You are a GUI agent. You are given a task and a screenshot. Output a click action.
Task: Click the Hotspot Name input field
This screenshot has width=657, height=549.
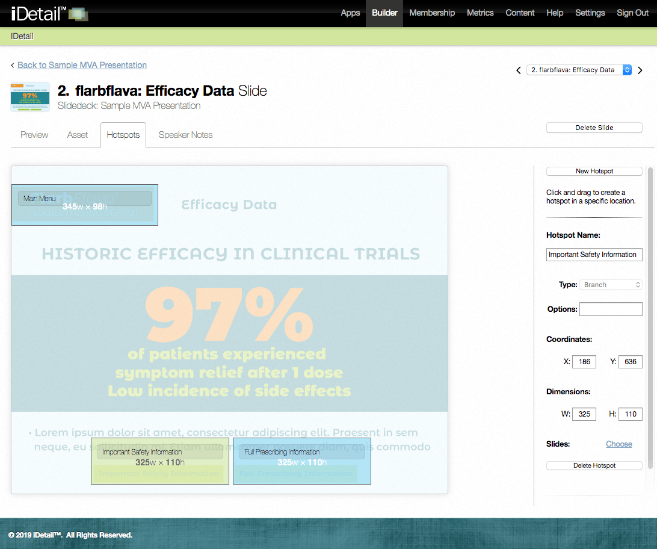594,255
